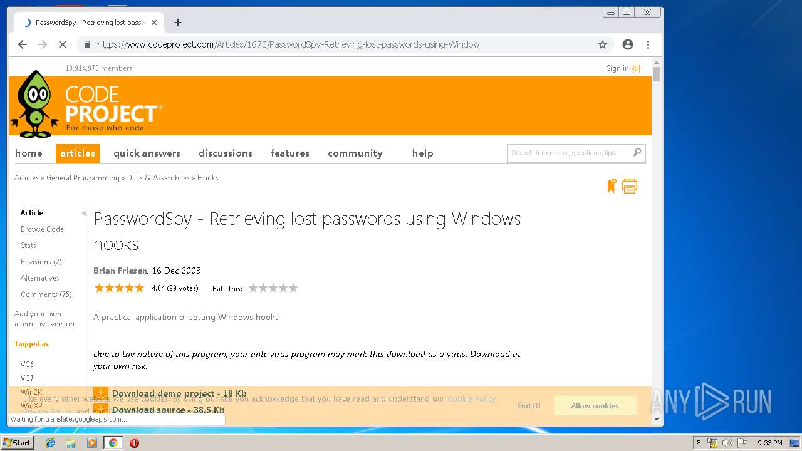Click the page scrollbar up arrow
The height and width of the screenshot is (451, 802).
[x=657, y=63]
